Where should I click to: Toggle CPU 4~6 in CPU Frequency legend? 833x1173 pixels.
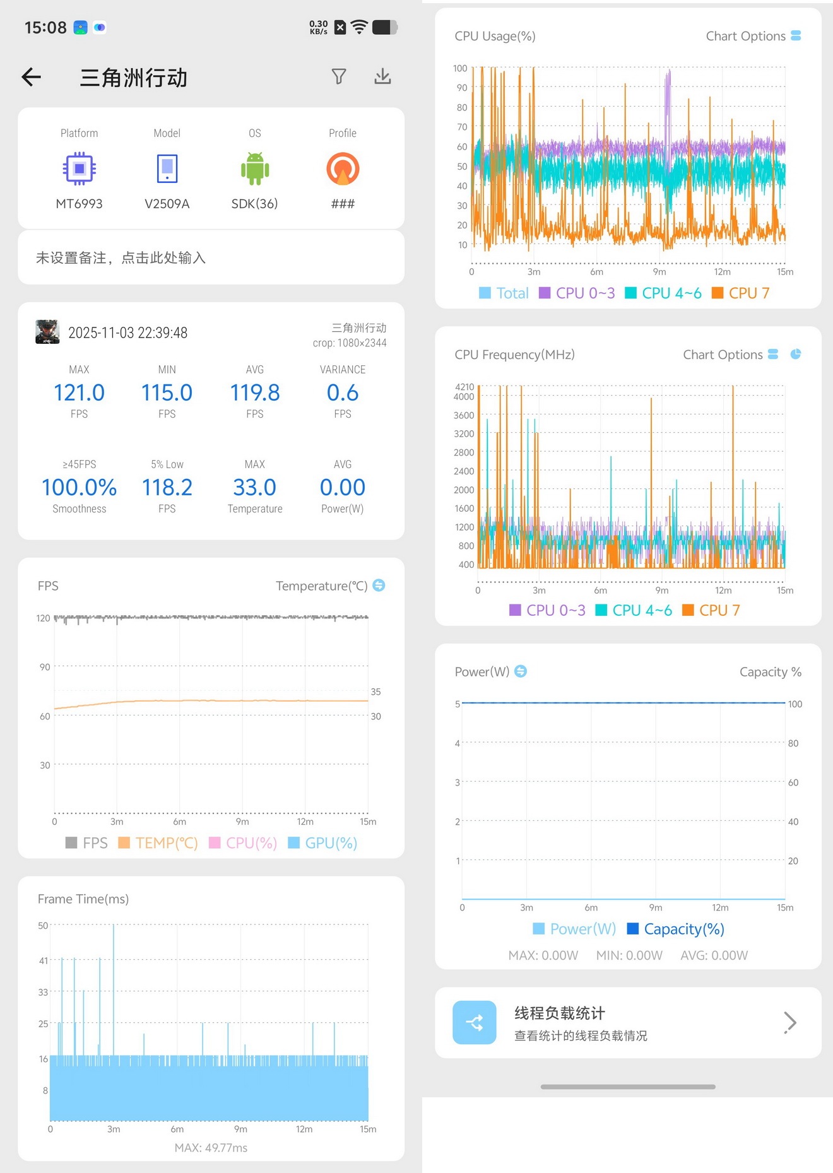point(634,610)
